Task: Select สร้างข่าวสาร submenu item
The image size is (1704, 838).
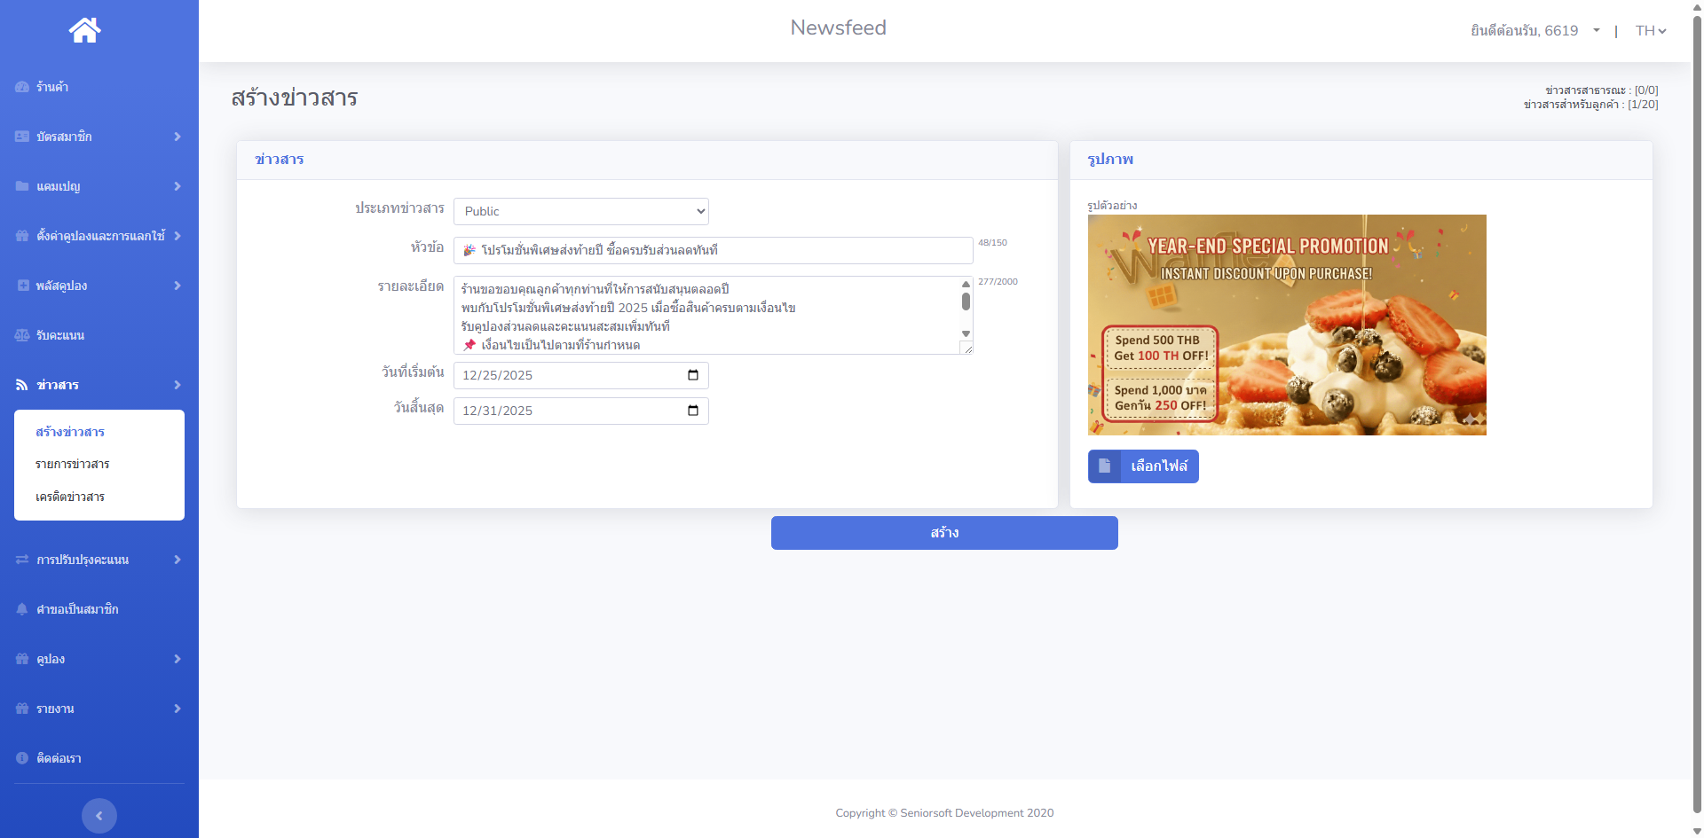Action: (70, 432)
